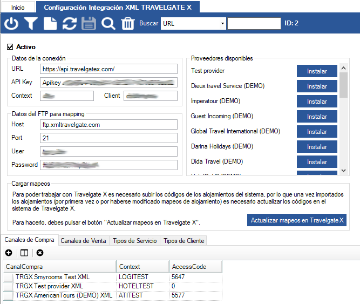Click the FTP Port field
Image resolution: width=360 pixels, height=304 pixels.
(108, 138)
